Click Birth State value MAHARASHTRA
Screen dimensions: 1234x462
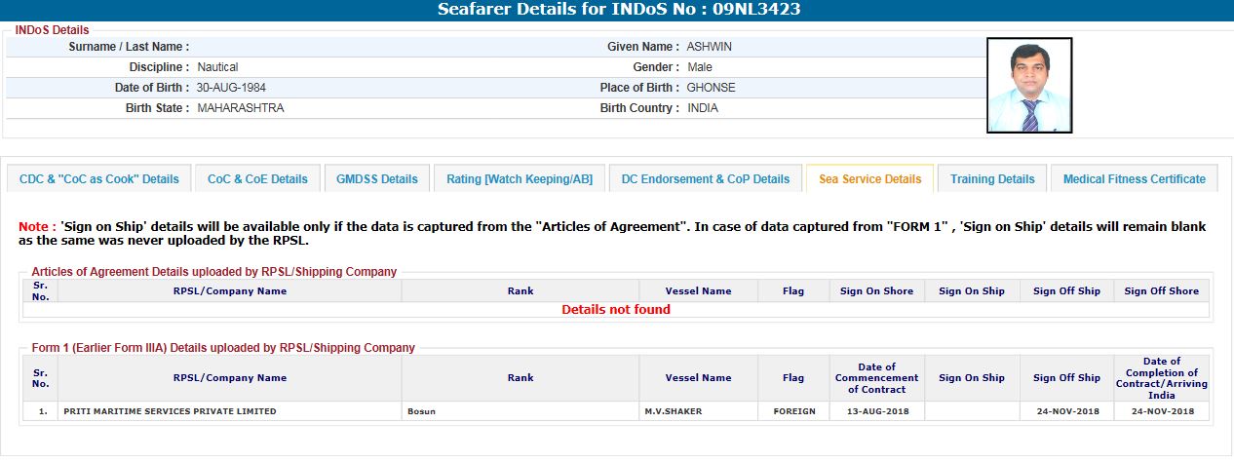click(x=241, y=108)
